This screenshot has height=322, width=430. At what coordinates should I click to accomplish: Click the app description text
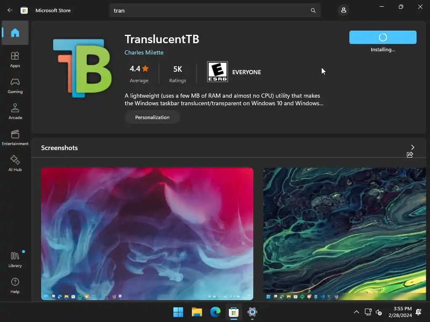click(224, 99)
